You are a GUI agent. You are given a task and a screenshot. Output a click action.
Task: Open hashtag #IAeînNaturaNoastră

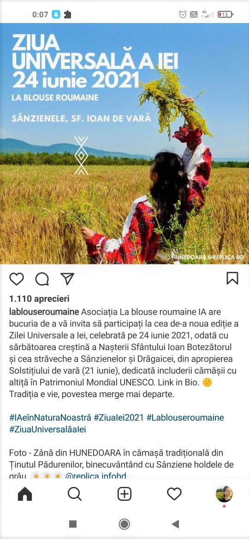click(x=50, y=418)
